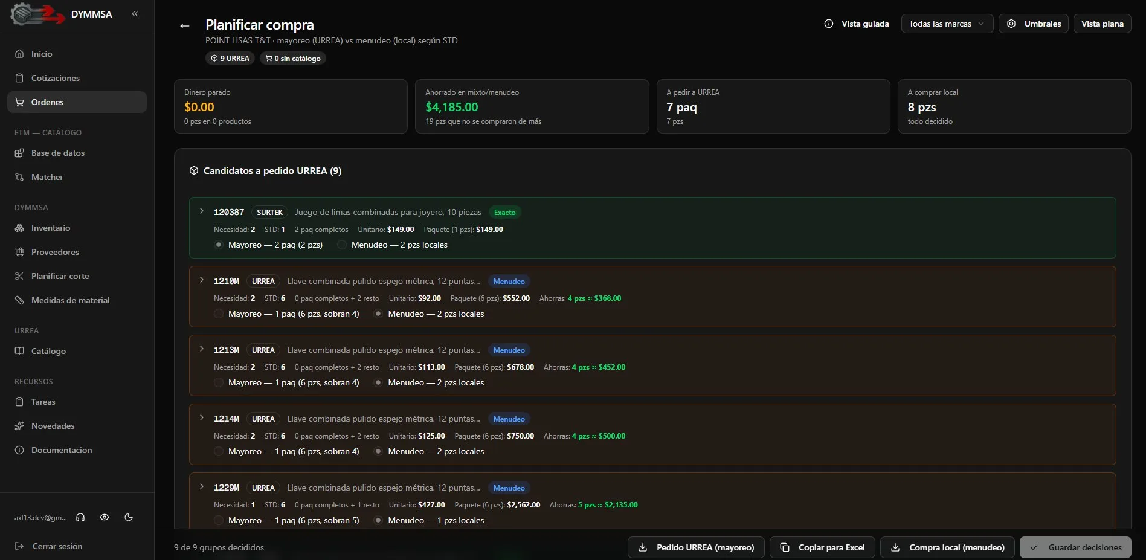
Task: Download Compra local (menudeo)
Action: (947, 547)
